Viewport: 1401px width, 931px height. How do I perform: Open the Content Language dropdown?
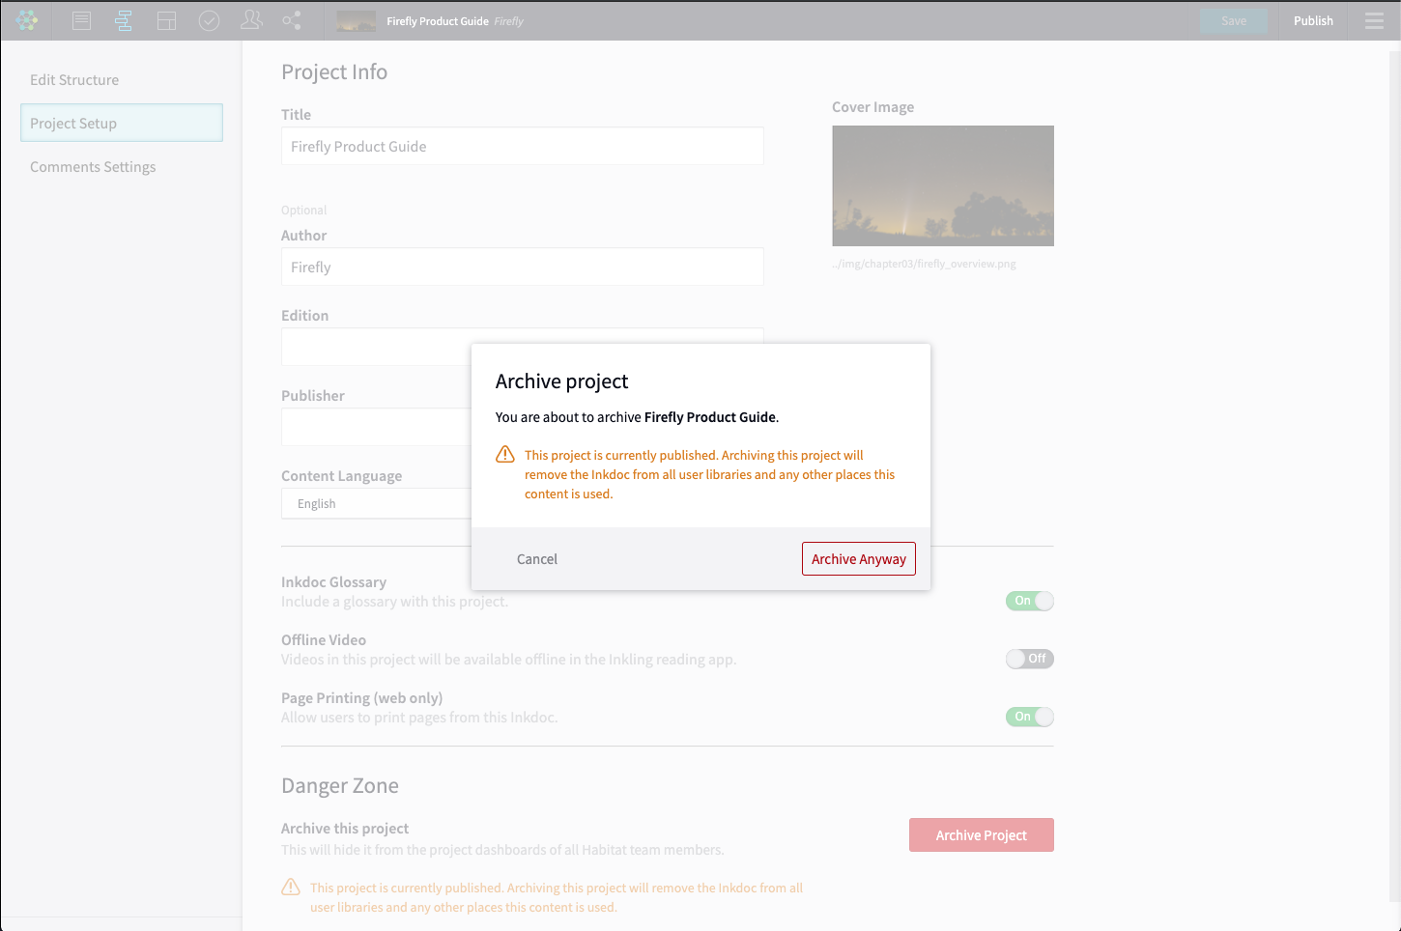tap(377, 504)
